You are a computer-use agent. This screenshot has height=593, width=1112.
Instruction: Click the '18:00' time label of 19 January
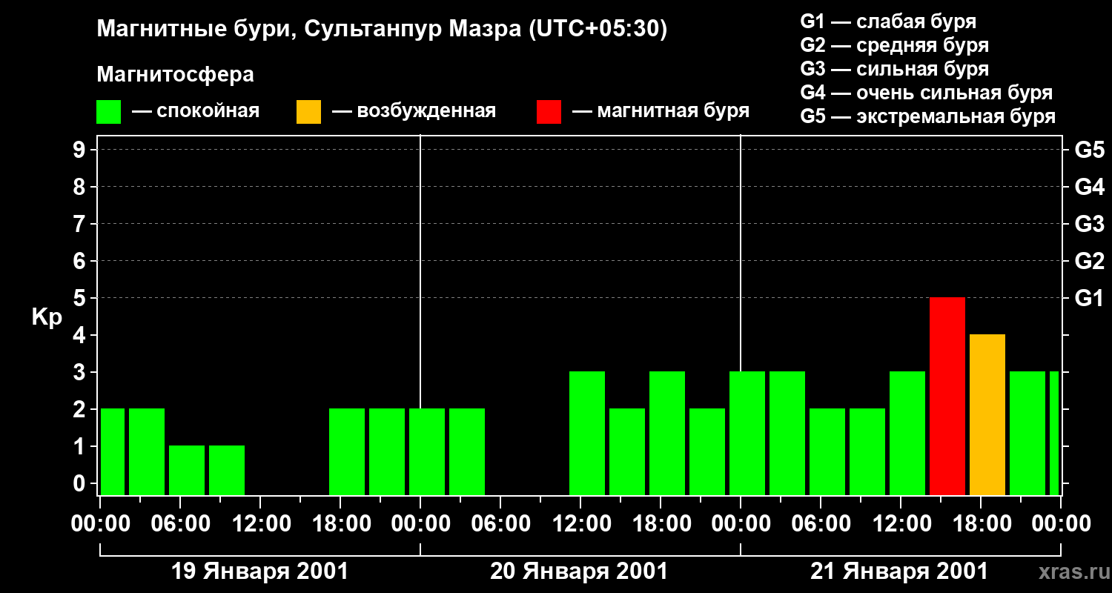tap(340, 524)
